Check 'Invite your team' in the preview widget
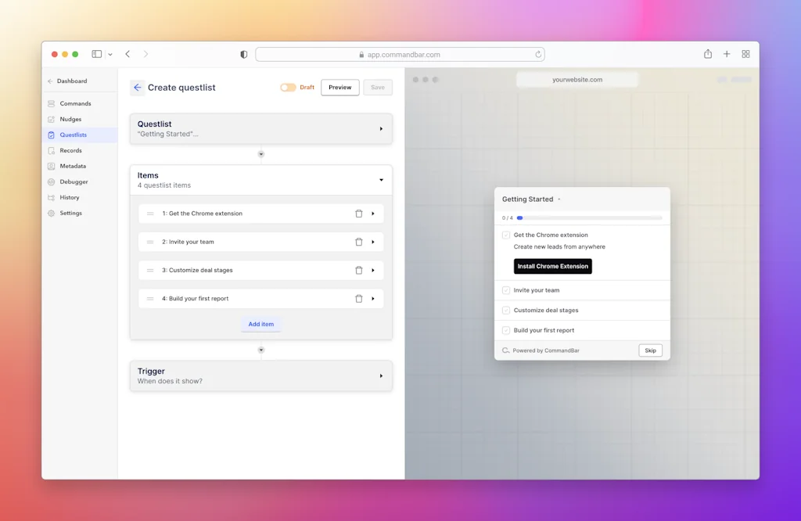The image size is (801, 521). click(505, 290)
